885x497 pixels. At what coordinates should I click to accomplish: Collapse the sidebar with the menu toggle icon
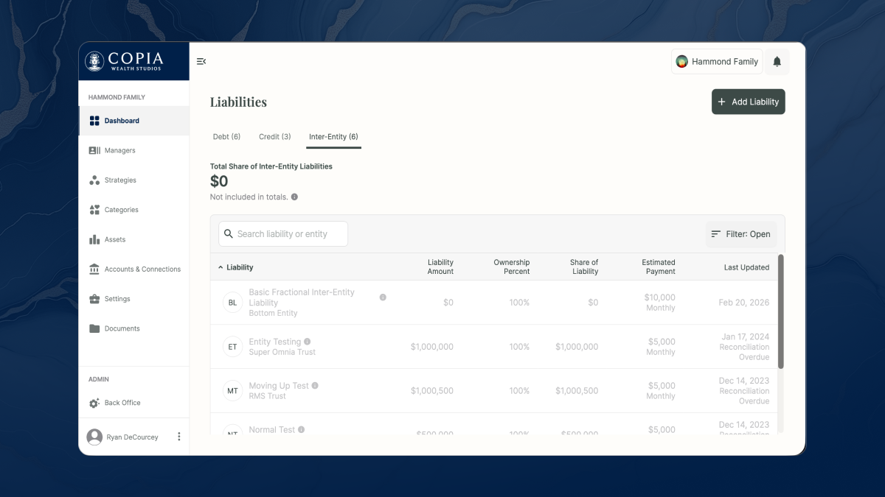click(201, 62)
